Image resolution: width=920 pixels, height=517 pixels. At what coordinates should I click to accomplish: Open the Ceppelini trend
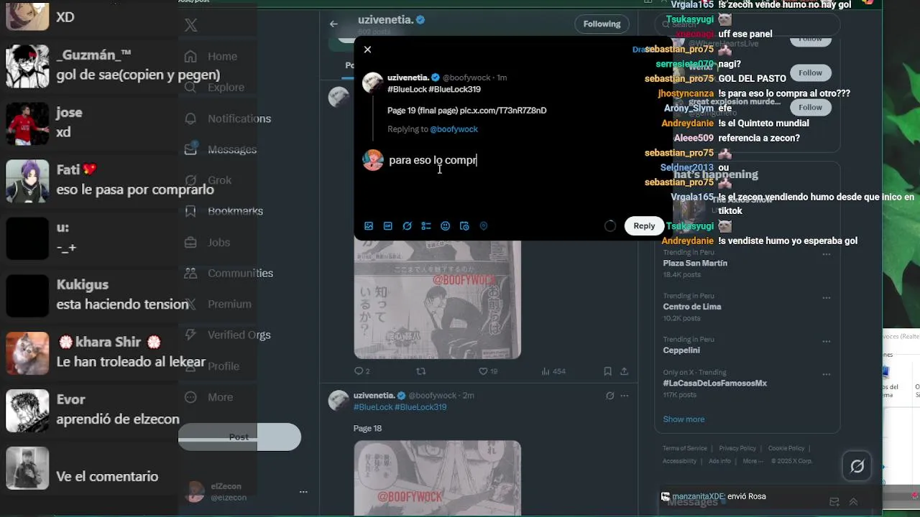pyautogui.click(x=681, y=350)
